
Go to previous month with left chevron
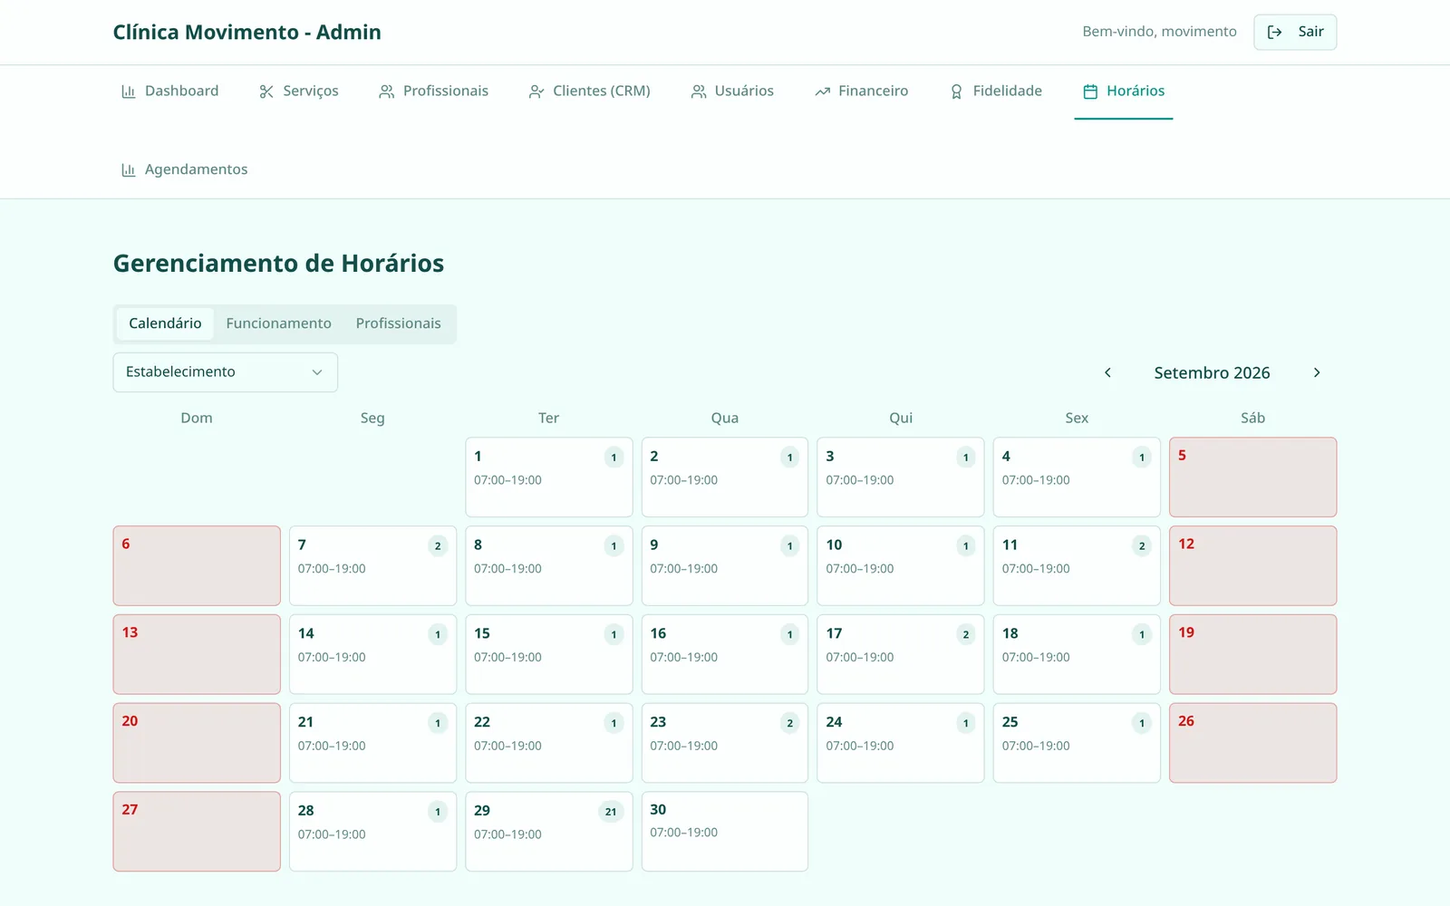(1107, 372)
